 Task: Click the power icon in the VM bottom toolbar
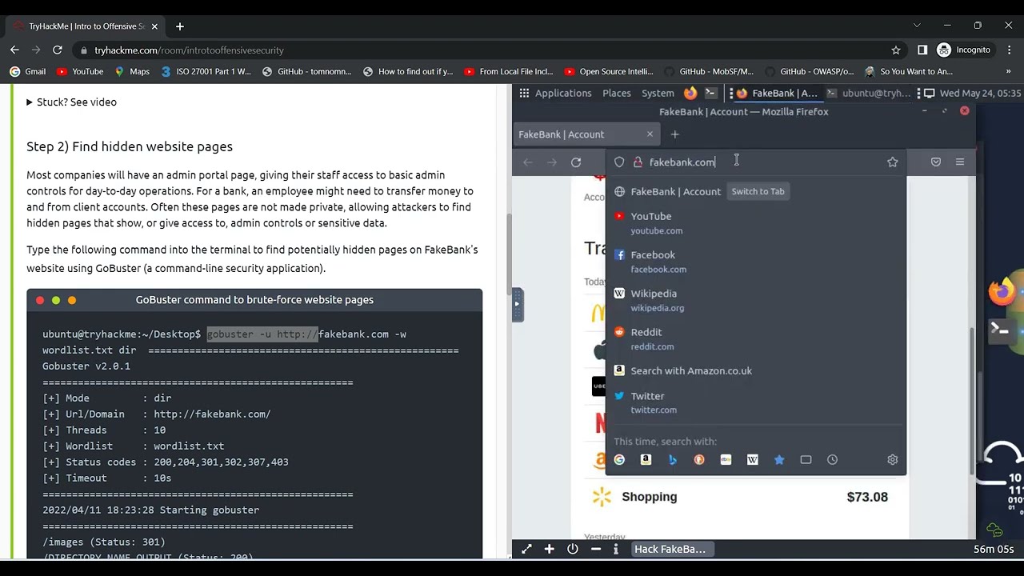[573, 549]
